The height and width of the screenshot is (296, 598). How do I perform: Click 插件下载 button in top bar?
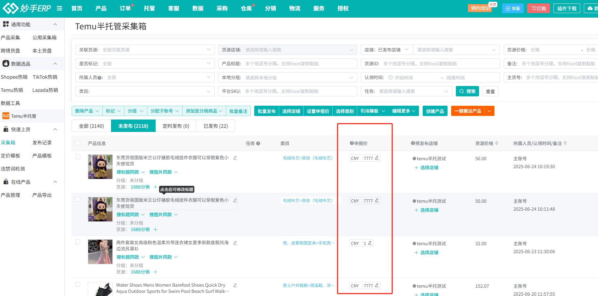[x=567, y=8]
